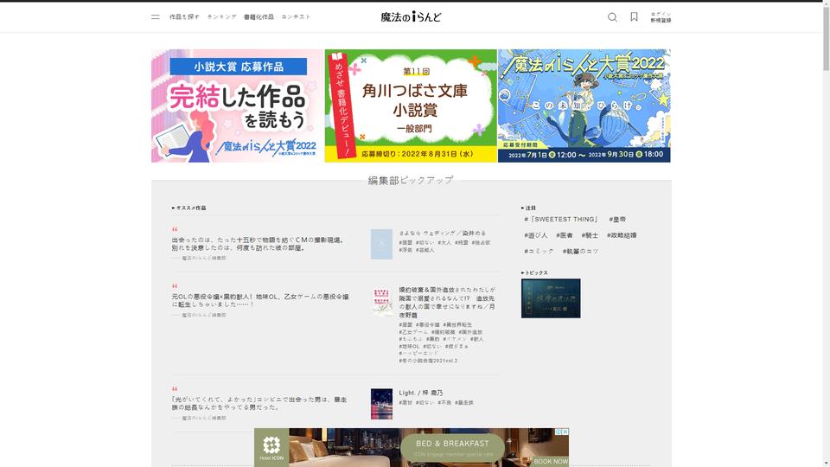The image size is (830, 467).
Task: Click the 注目 section heading
Action: pyautogui.click(x=528, y=208)
